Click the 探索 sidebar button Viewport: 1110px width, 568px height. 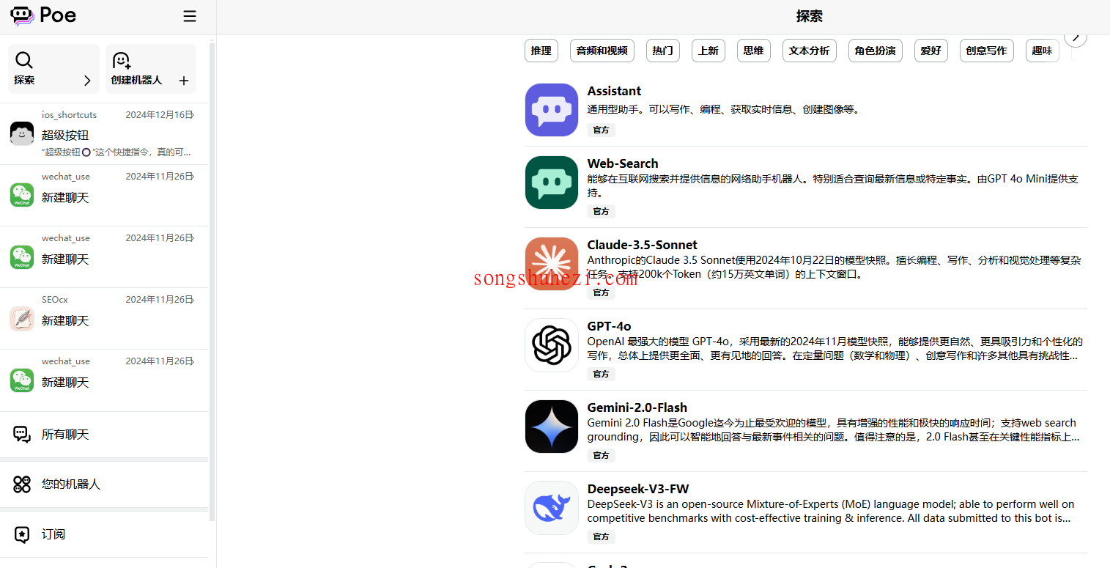point(53,69)
